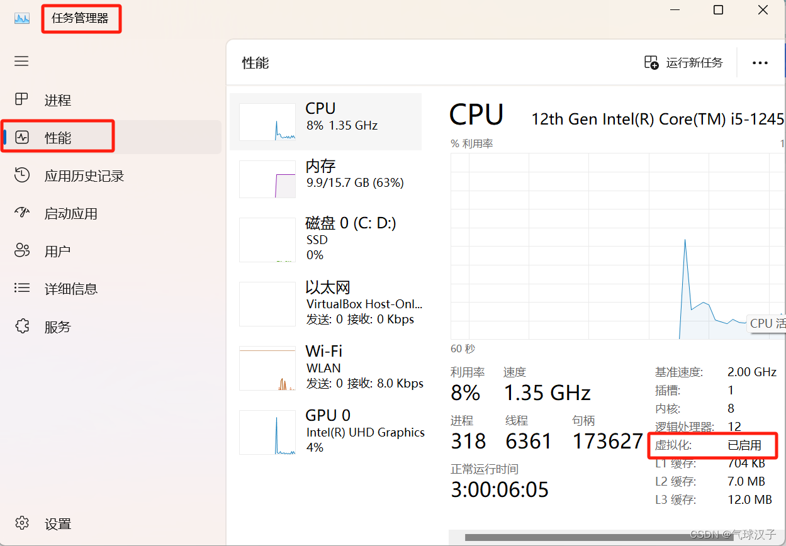Select the GPU 0 resource entry
Screen dimensions: 786x546
325,432
